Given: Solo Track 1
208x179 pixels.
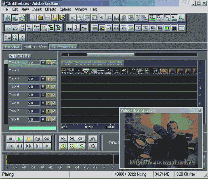Looking at the screenshot, I should click(48, 62).
